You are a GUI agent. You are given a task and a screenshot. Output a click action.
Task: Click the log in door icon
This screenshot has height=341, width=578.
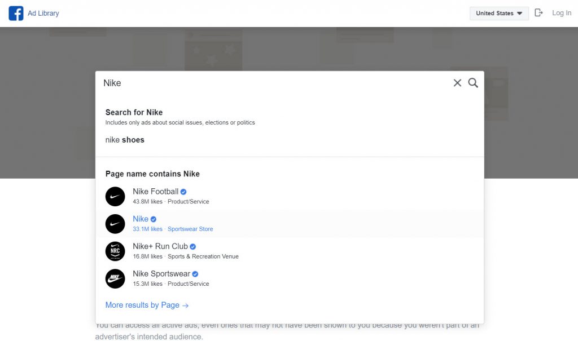point(538,13)
